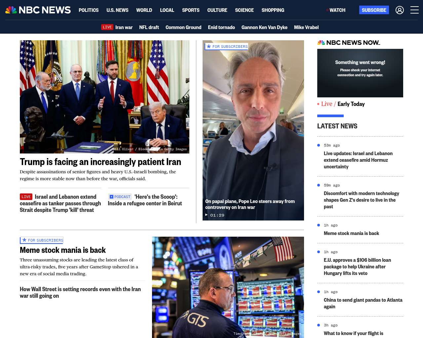Viewport: 423px width, 338px height.
Task: Open 'China to send giant pandas to Atlanta' story
Action: 363,303
